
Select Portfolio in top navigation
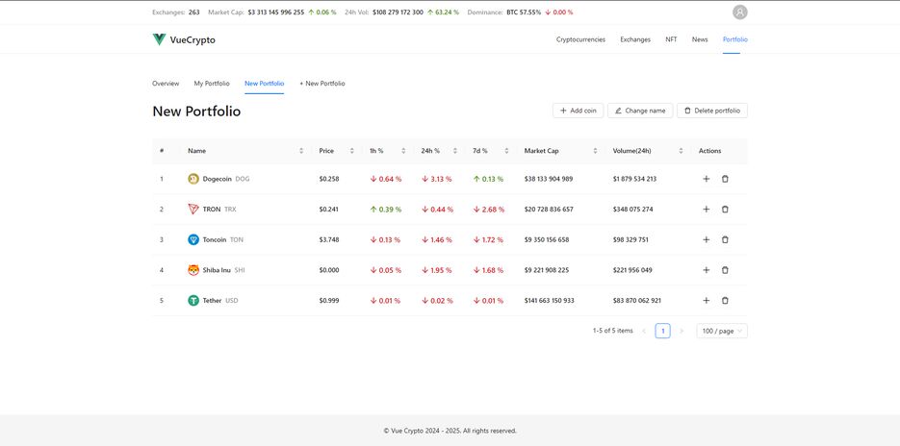tap(735, 39)
